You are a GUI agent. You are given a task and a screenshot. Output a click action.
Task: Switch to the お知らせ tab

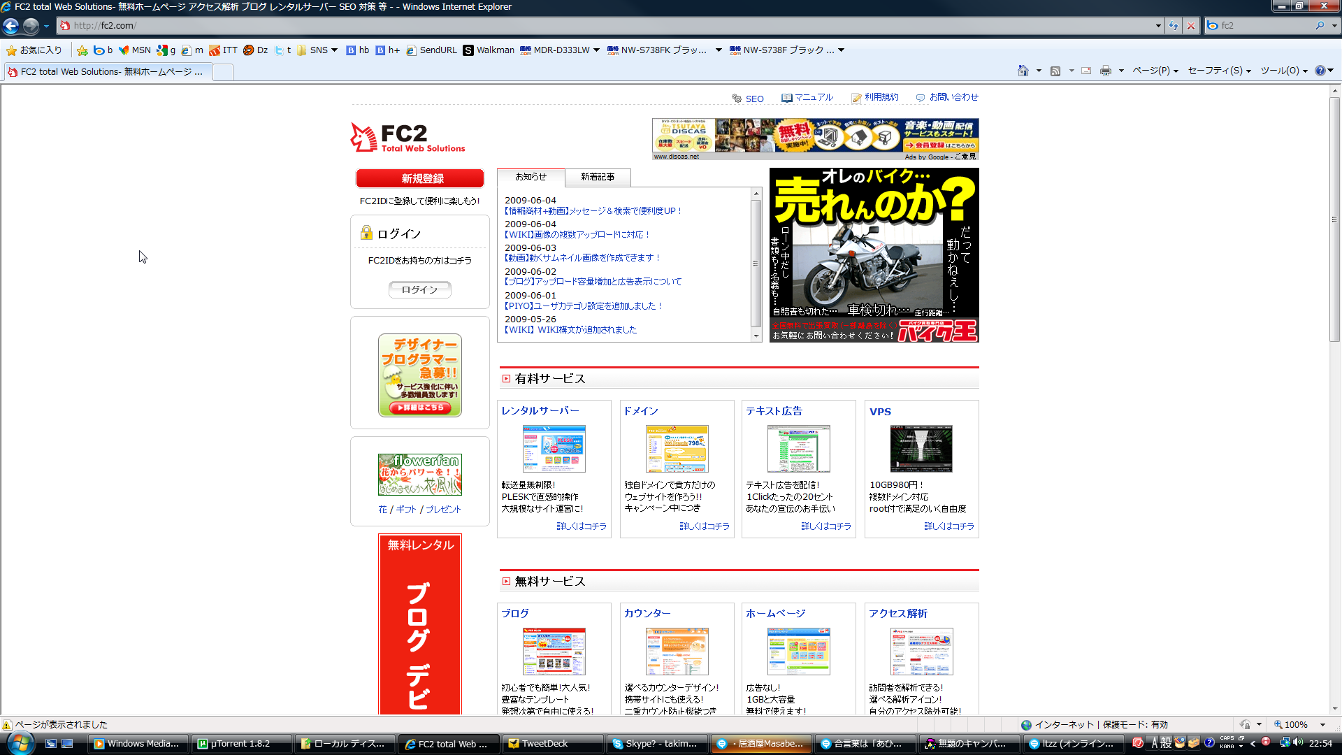pyautogui.click(x=531, y=177)
